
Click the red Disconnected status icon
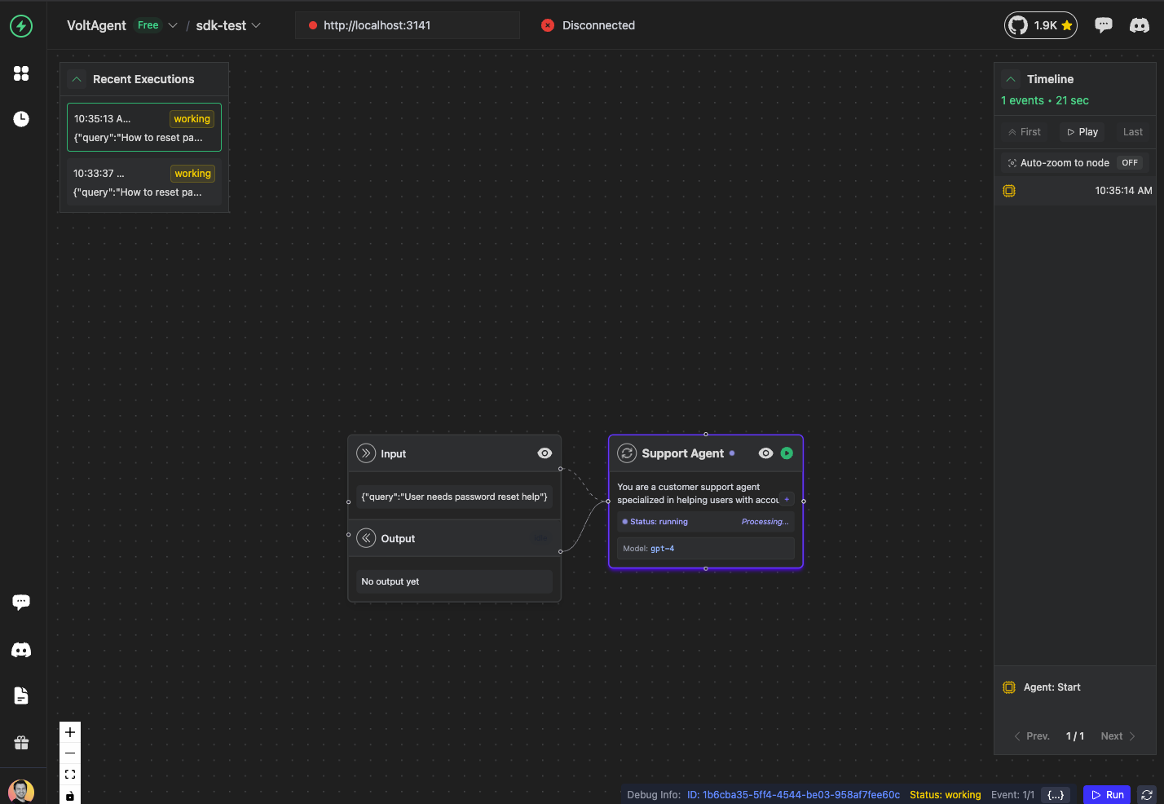point(548,25)
